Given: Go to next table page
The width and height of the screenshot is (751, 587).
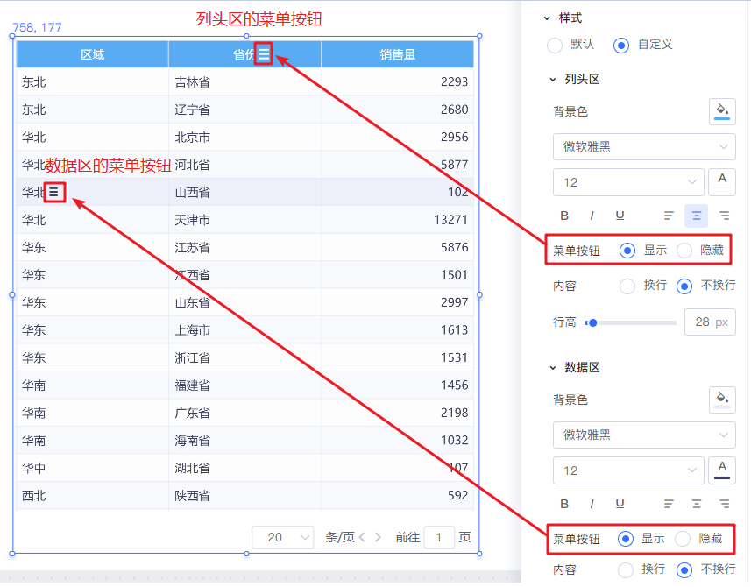Looking at the screenshot, I should [378, 537].
